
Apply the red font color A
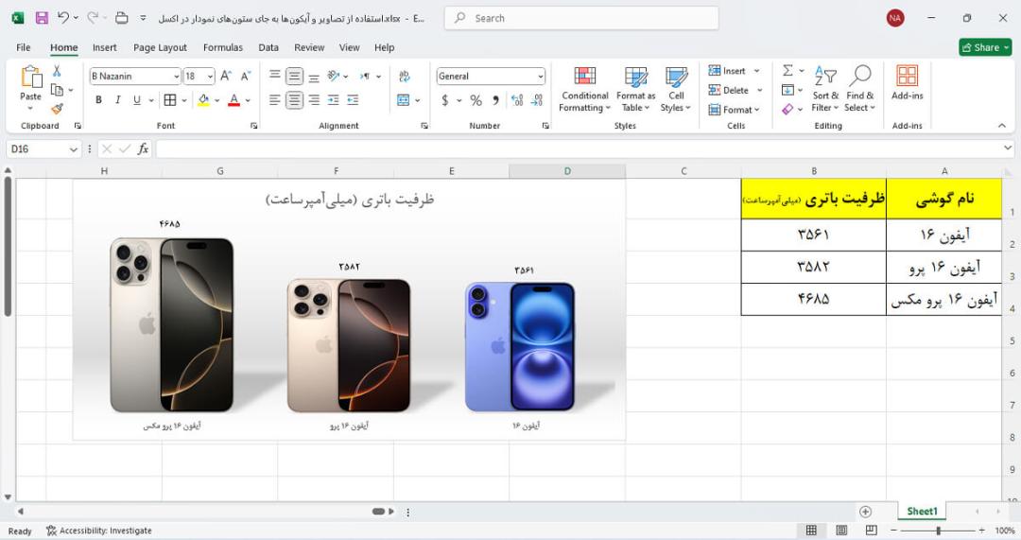click(x=234, y=99)
